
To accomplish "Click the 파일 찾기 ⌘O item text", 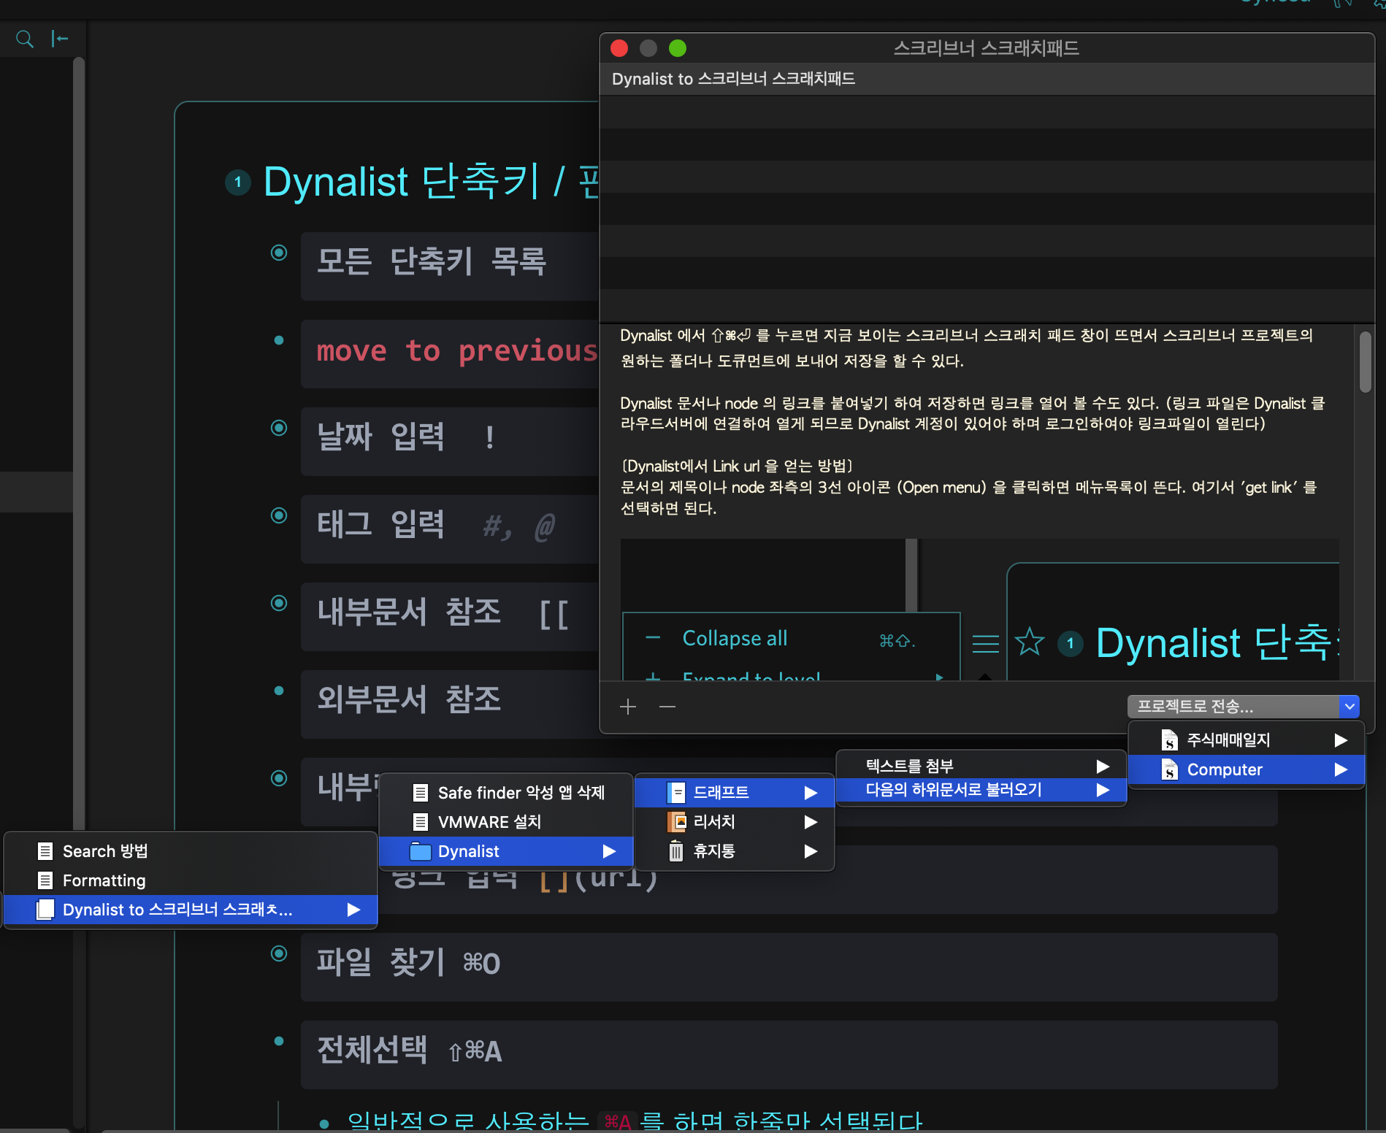I will [408, 962].
